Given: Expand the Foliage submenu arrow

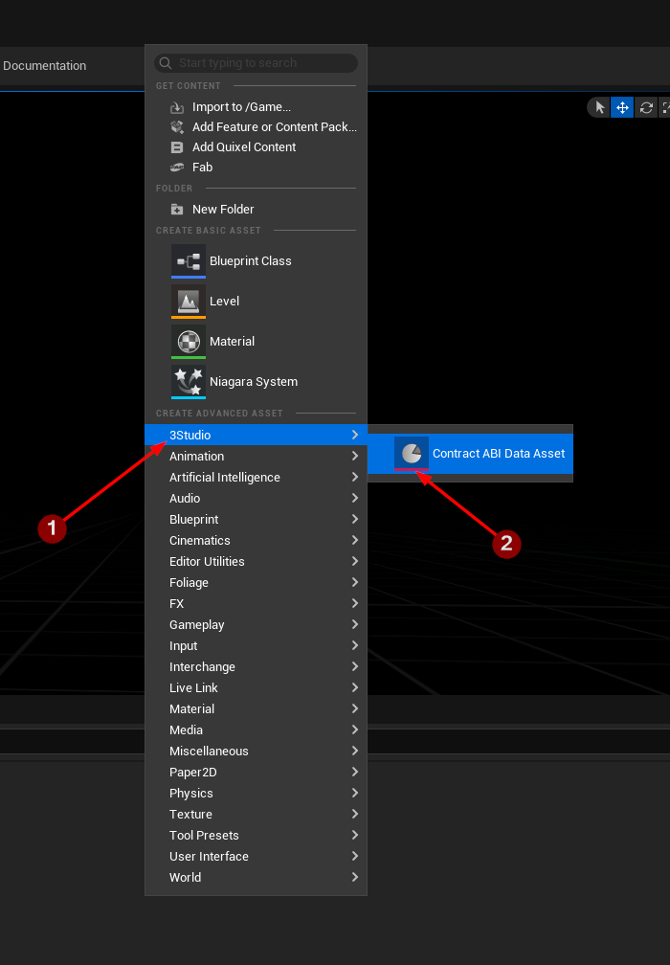Looking at the screenshot, I should (355, 582).
